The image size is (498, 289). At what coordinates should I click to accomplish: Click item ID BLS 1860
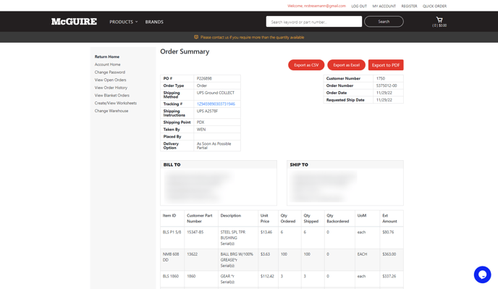pyautogui.click(x=171, y=276)
